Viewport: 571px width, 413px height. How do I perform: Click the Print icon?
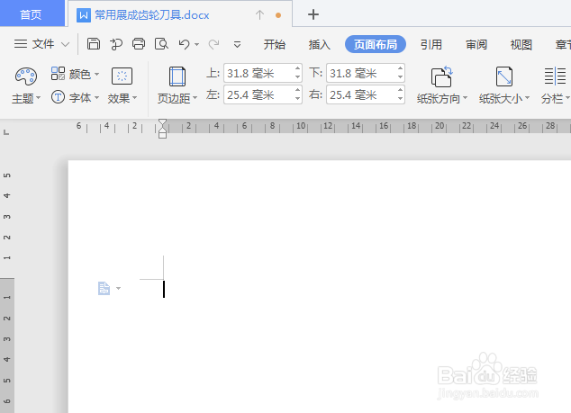click(139, 44)
